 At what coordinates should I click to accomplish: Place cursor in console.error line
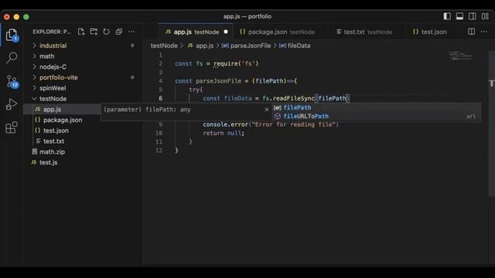click(271, 124)
